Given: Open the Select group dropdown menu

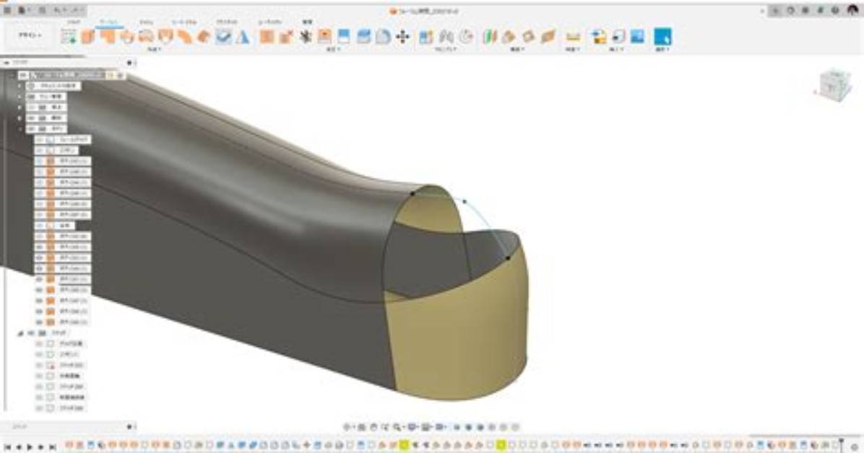Looking at the screenshot, I should point(662,50).
